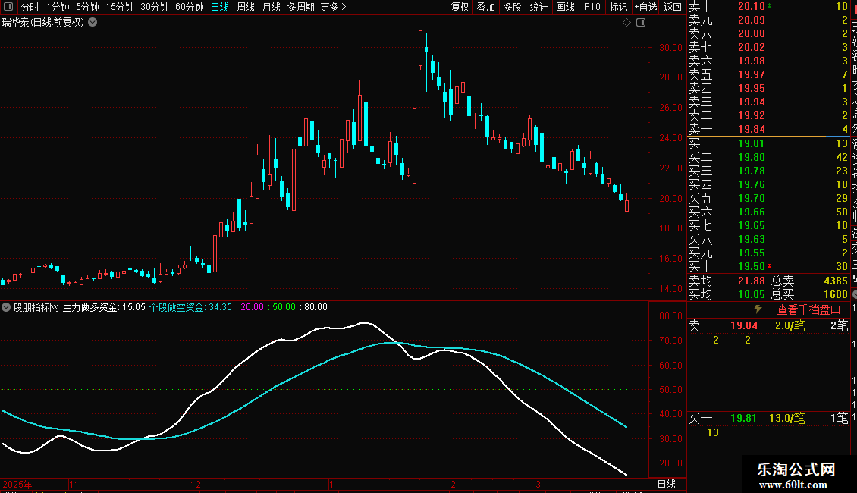Select 周线 weekly chart period
The image size is (857, 493).
pyautogui.click(x=246, y=7)
